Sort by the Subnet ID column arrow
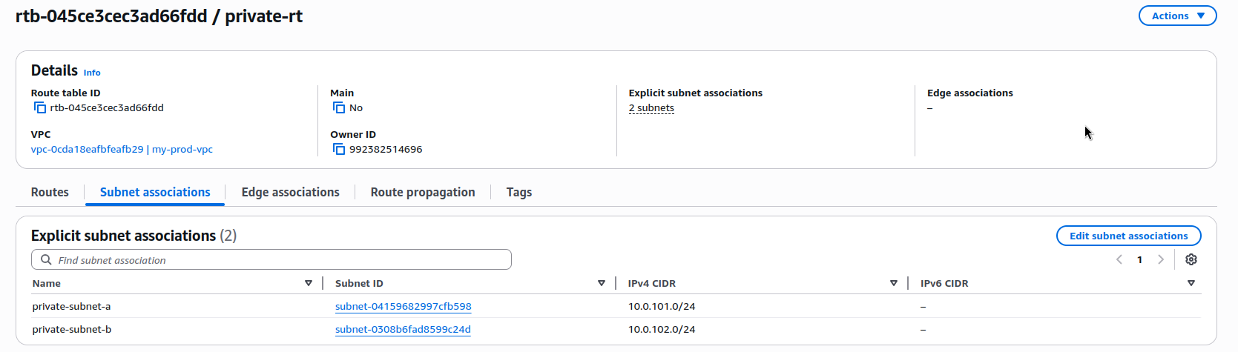Image resolution: width=1238 pixels, height=352 pixels. click(602, 283)
